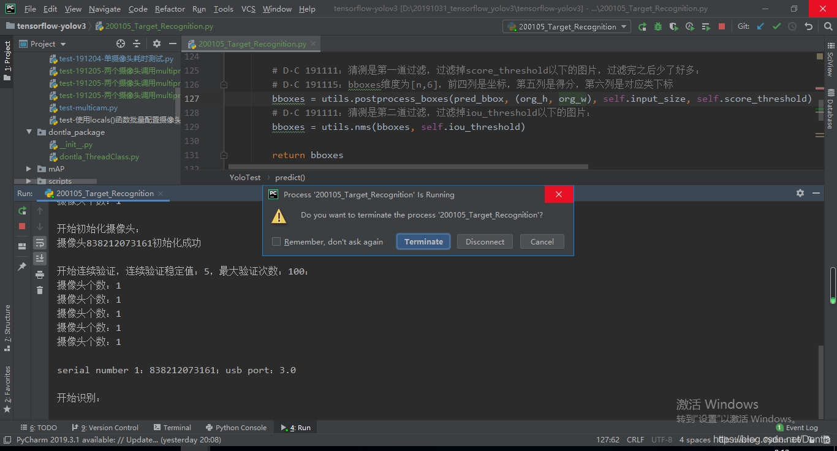Viewport: 837px width, 451px height.
Task: Clear console output with the trash icon
Action: point(39,290)
